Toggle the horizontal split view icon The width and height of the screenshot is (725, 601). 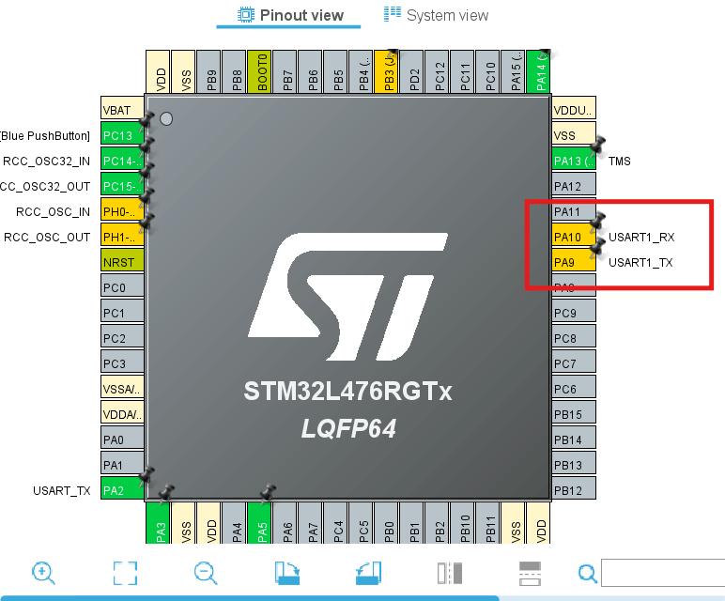point(530,573)
